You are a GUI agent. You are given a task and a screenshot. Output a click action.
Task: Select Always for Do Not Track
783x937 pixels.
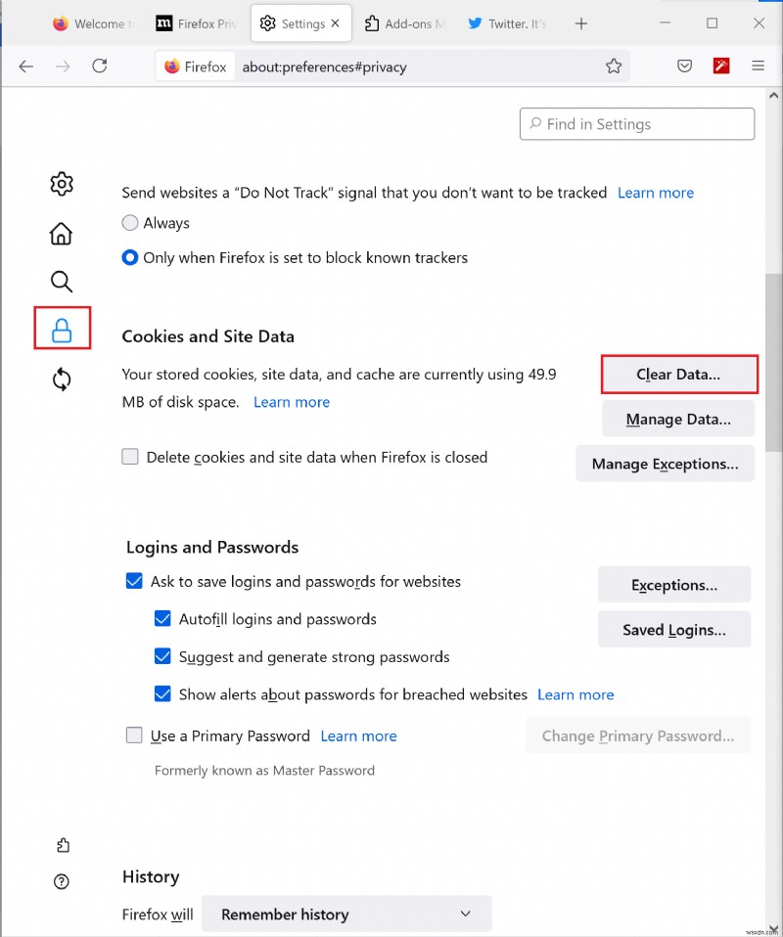point(130,223)
